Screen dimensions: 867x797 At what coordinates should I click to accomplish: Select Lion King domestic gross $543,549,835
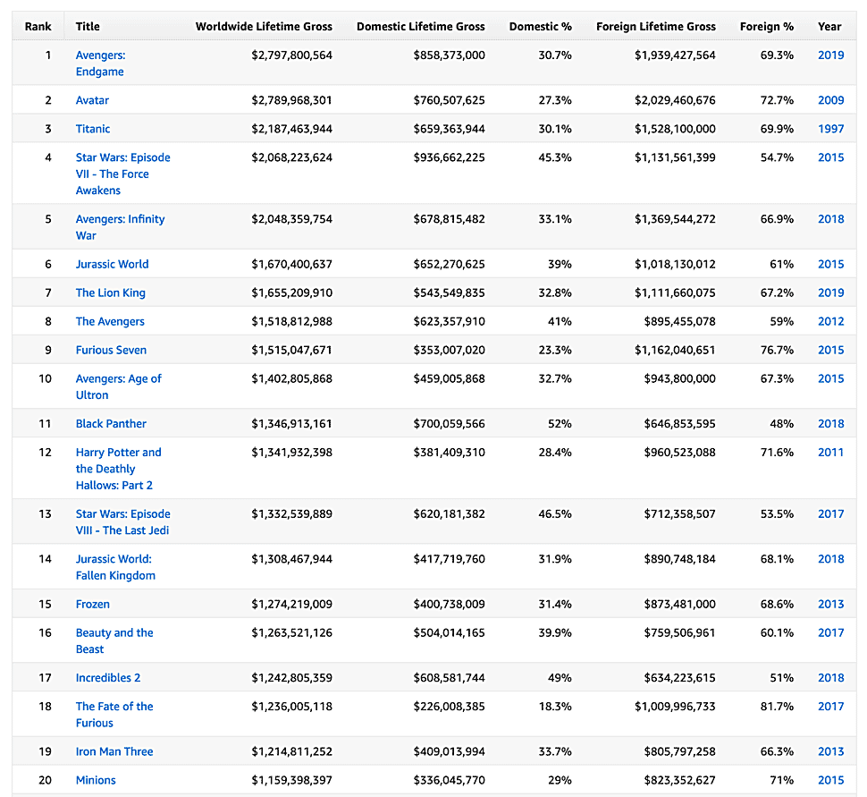(449, 293)
